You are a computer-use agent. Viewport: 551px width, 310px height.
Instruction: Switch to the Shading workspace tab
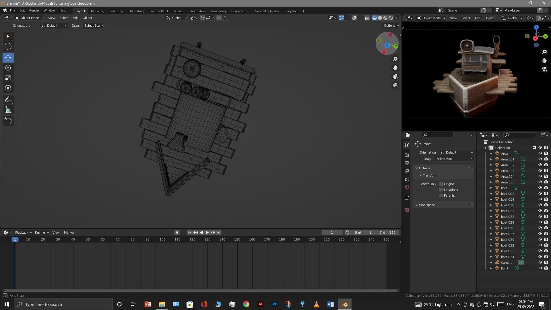(179, 11)
